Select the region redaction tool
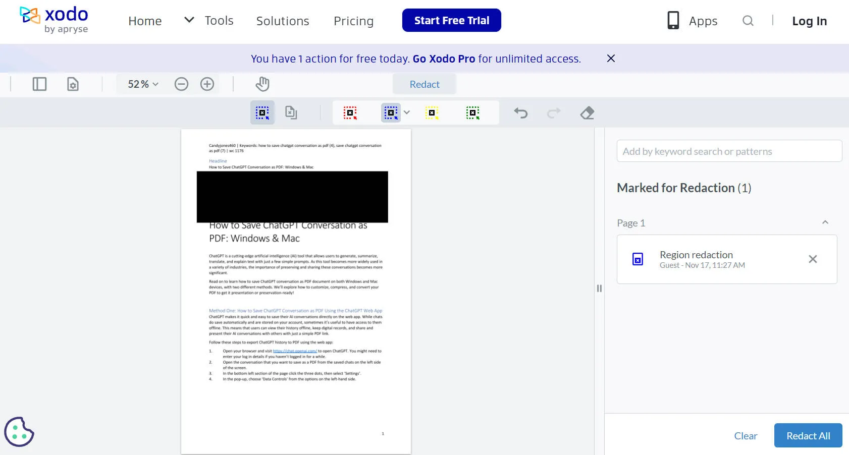Viewport: 849px width, 455px height. coord(262,112)
